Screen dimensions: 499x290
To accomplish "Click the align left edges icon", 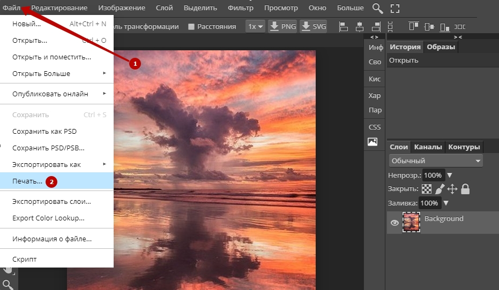I will click(344, 26).
